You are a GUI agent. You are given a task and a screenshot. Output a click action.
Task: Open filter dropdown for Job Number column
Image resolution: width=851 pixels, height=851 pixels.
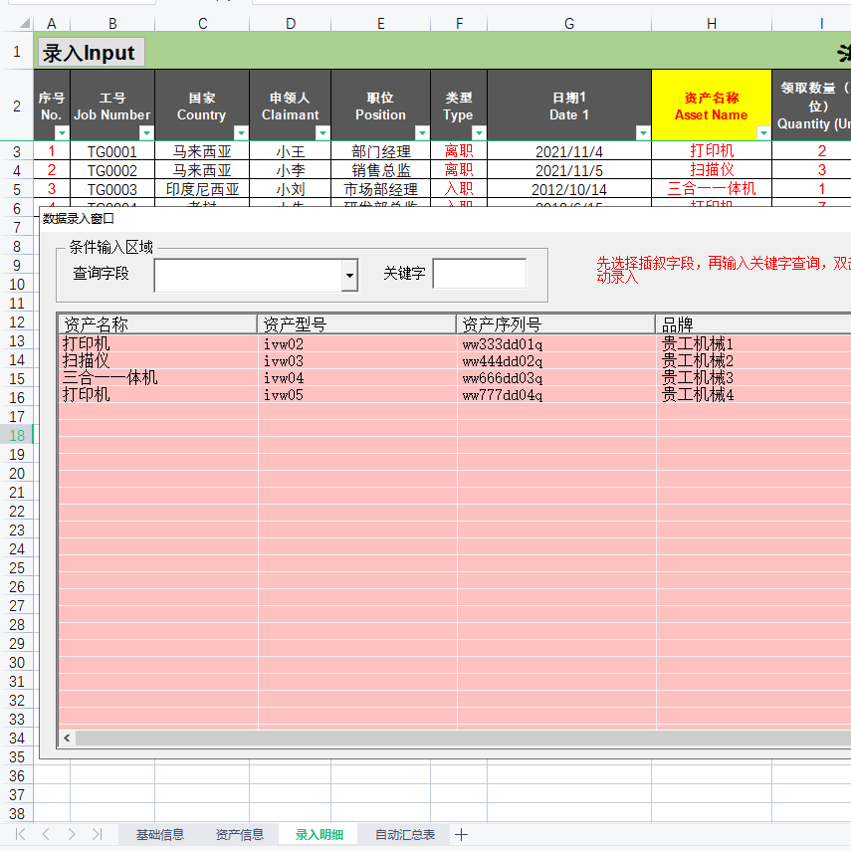coord(146,133)
